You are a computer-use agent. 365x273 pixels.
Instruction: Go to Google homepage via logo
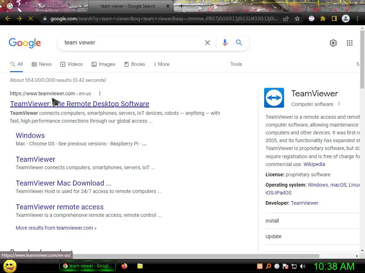[x=25, y=43]
